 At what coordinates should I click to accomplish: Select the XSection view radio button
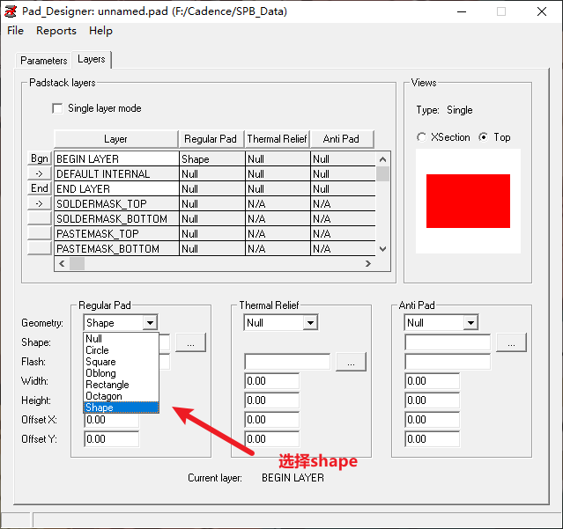(x=422, y=137)
